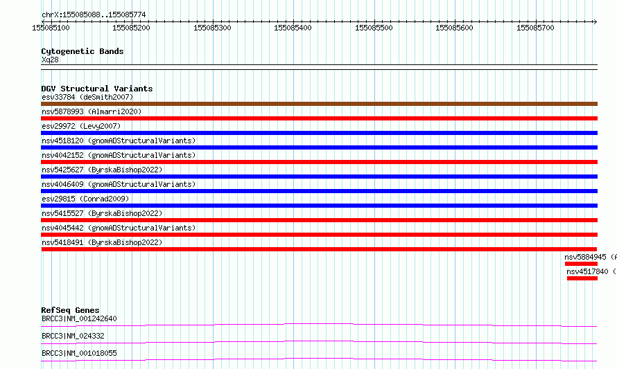Click the blue bar beneath nsv5425627
Screen dimensions: 617x369
point(319,177)
